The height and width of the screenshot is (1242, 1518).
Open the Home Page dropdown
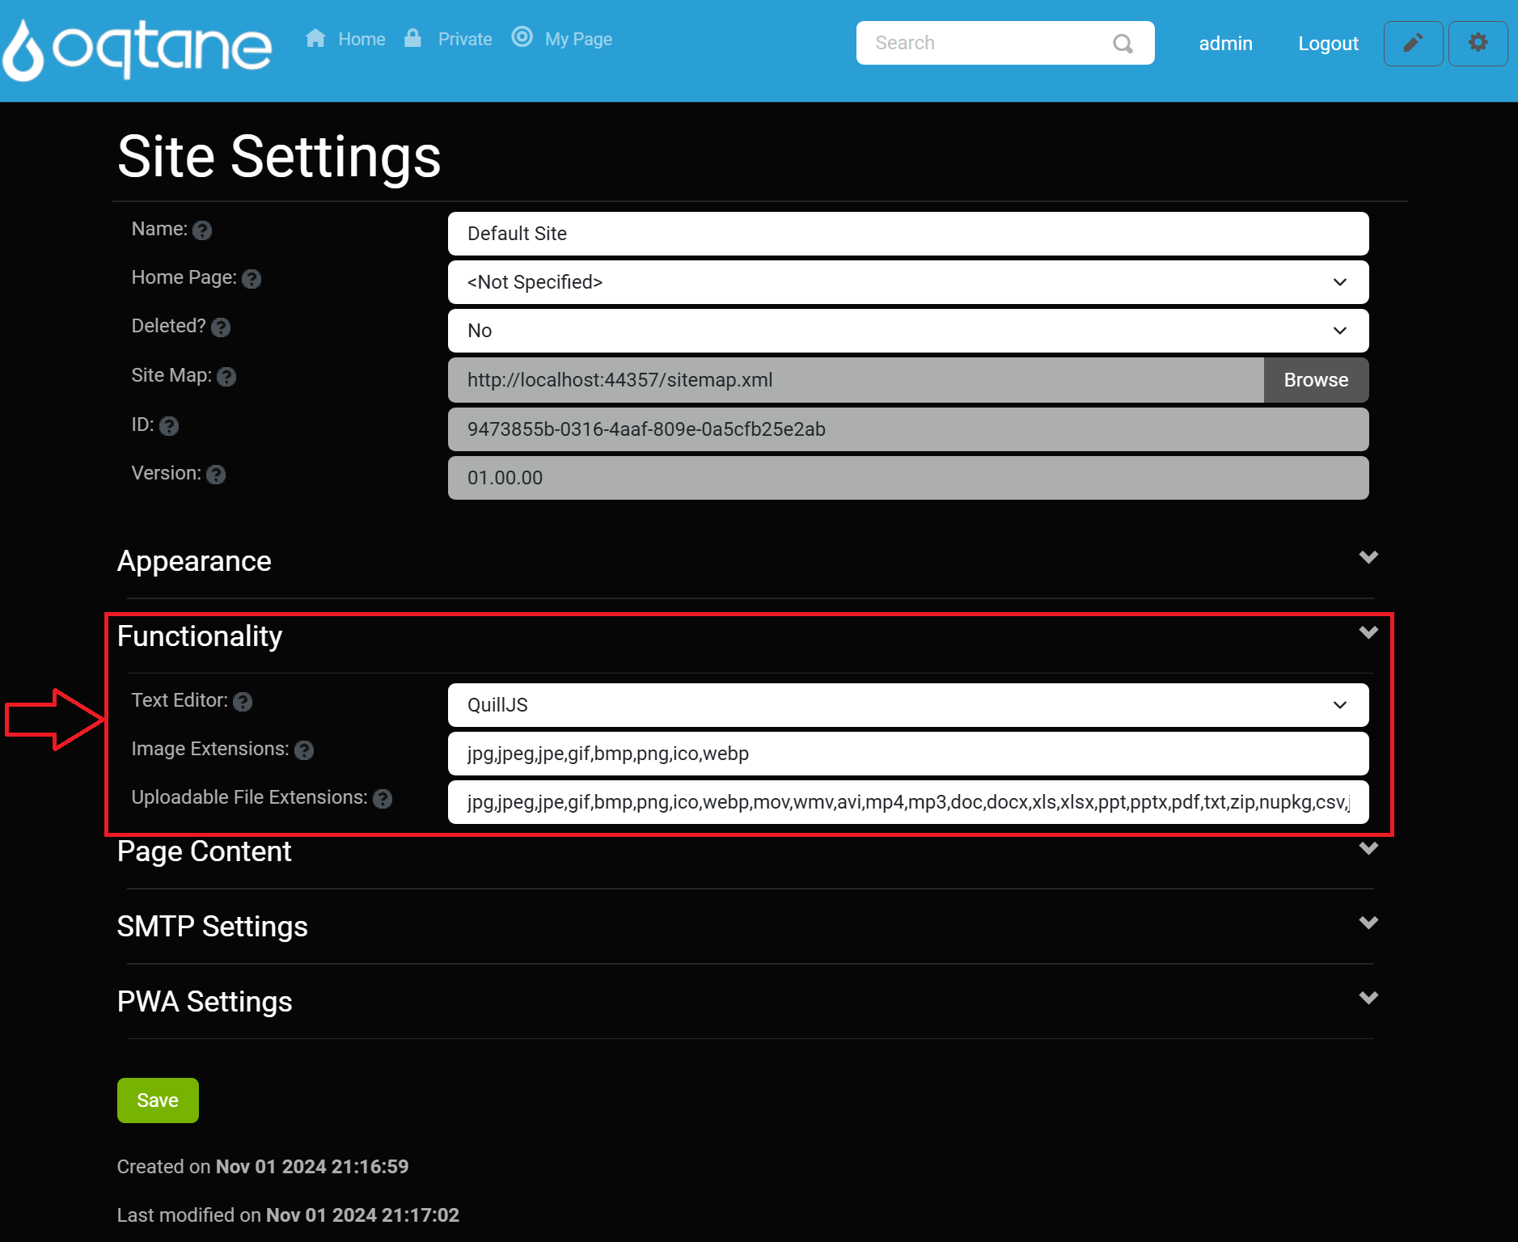click(x=908, y=282)
